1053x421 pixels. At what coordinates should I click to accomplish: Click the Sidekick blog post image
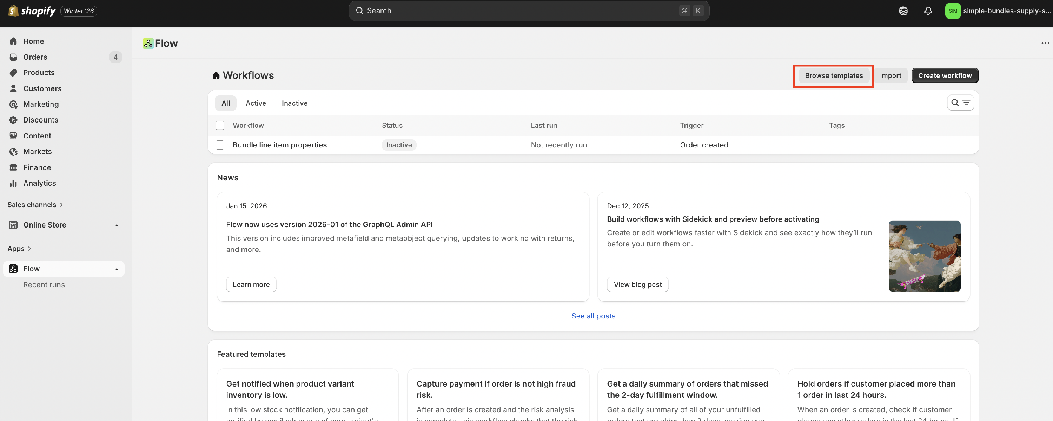pyautogui.click(x=924, y=256)
